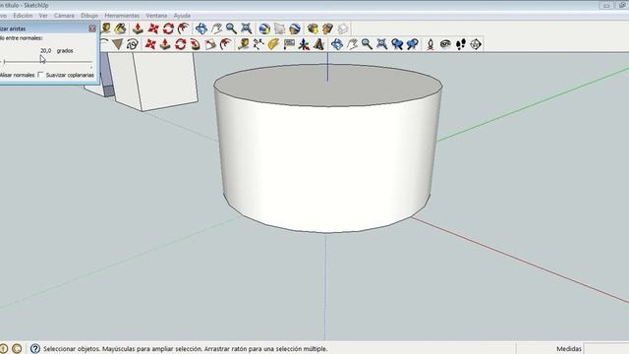Open the Ventana menu

(x=156, y=16)
